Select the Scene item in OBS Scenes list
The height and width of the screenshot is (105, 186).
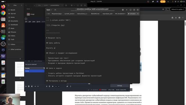coord(35,71)
